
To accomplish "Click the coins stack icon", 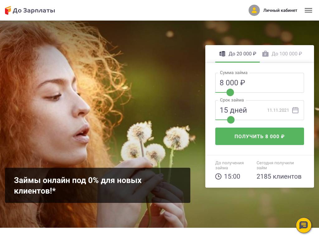I will pyautogui.click(x=222, y=54).
